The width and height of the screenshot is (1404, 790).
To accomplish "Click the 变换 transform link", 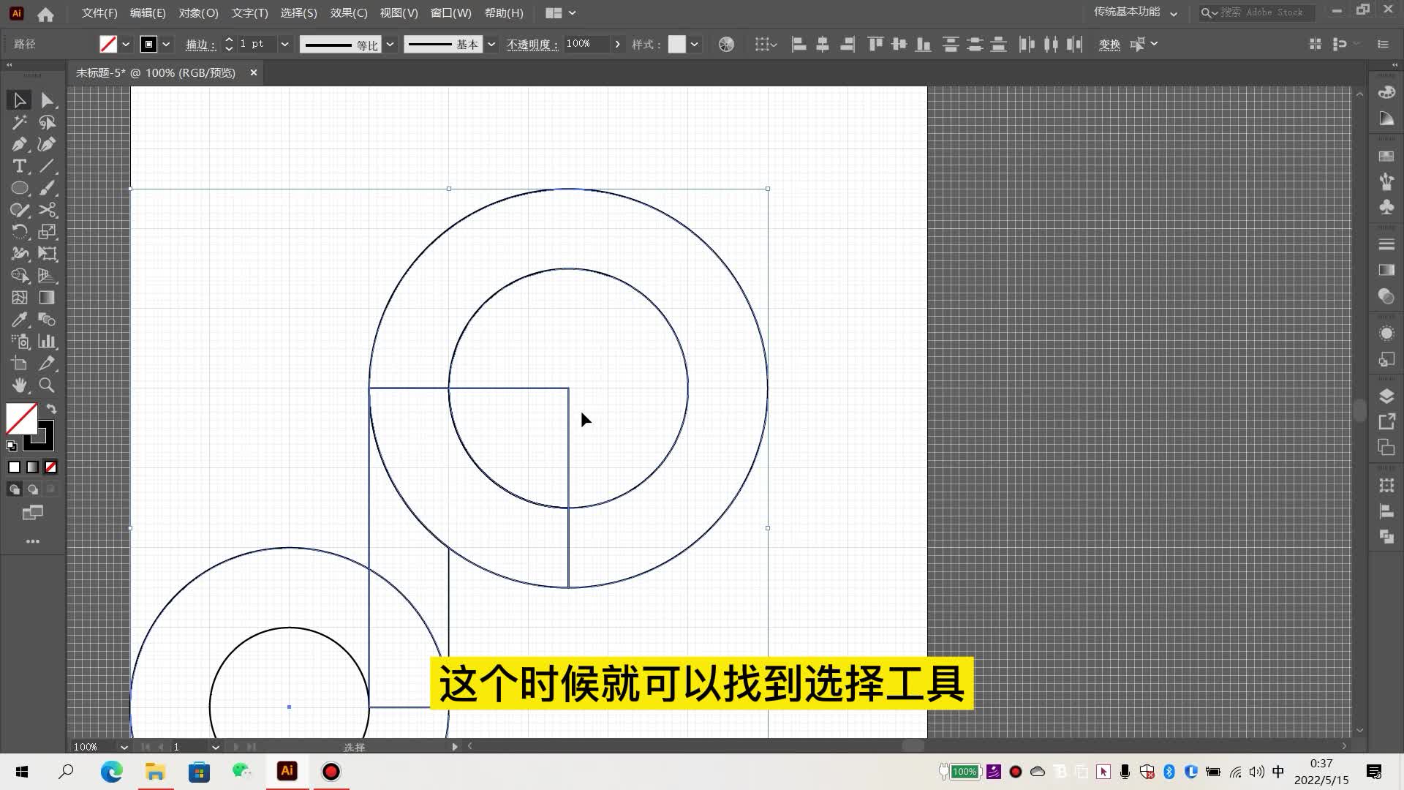I will coord(1109,45).
